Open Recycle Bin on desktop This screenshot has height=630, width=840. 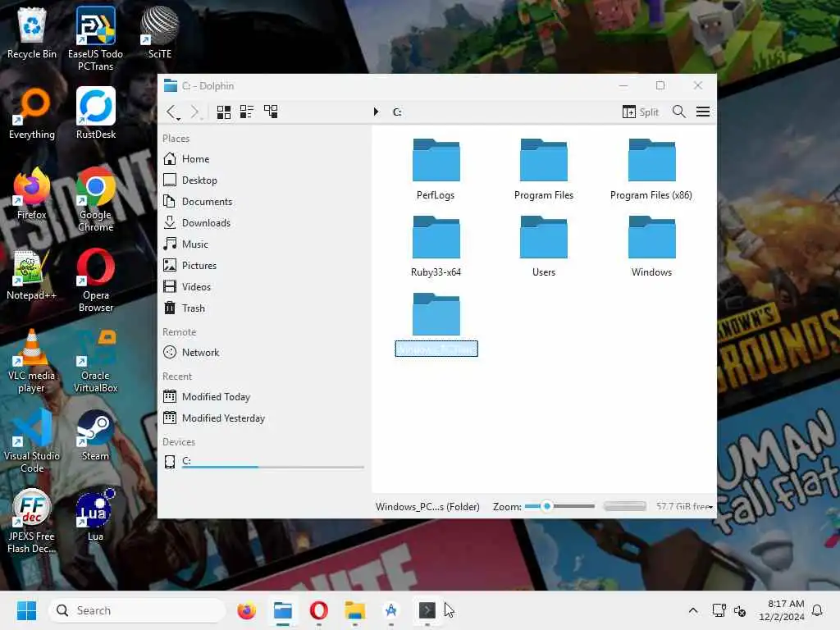tap(32, 33)
